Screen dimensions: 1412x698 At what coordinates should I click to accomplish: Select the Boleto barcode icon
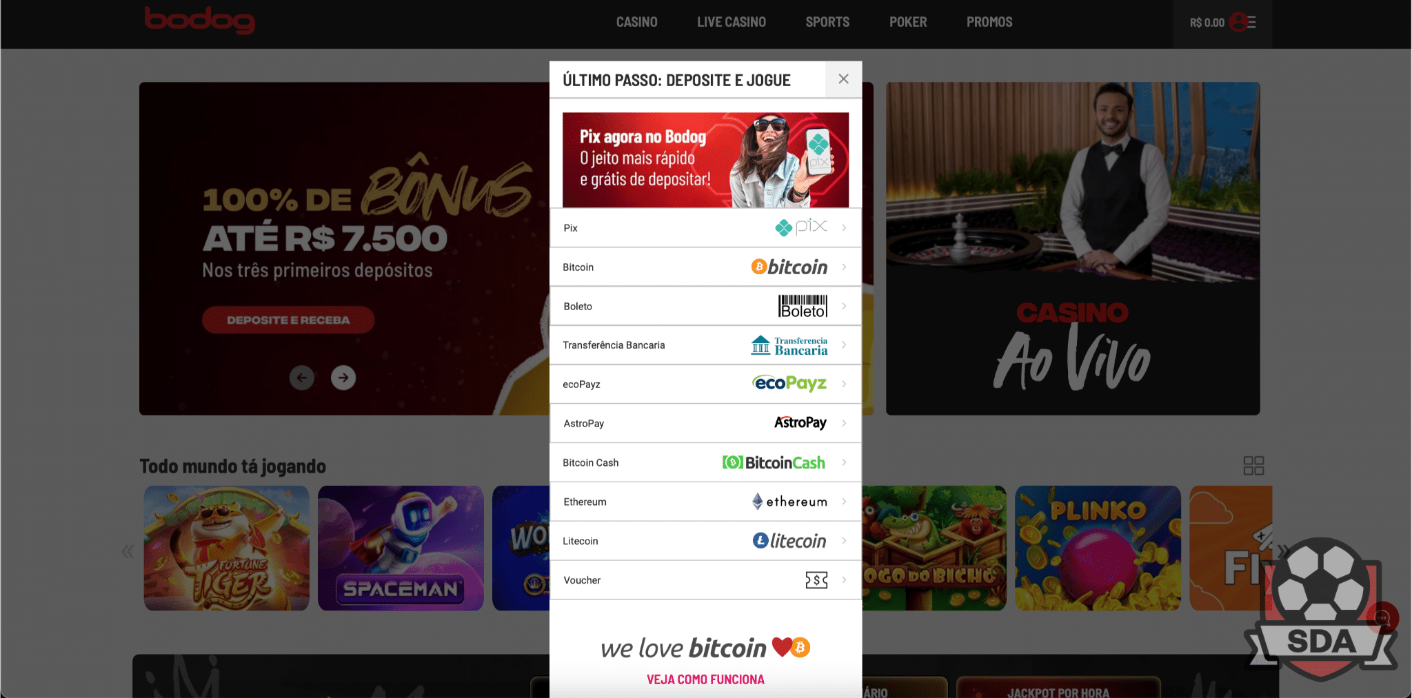point(803,306)
